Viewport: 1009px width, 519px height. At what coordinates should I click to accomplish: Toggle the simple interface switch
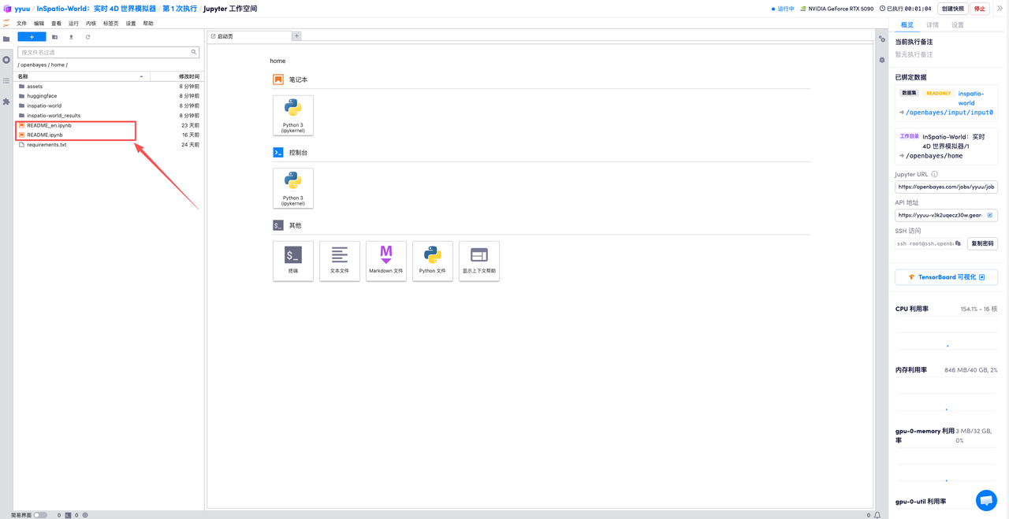pyautogui.click(x=40, y=515)
